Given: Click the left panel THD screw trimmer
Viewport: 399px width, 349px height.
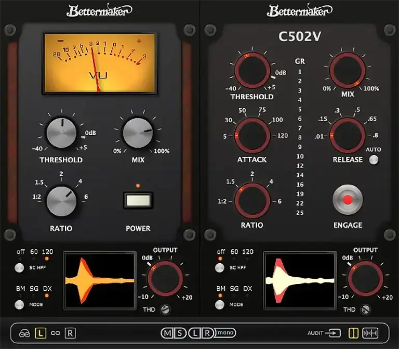Looking at the screenshot, I should tap(165, 309).
